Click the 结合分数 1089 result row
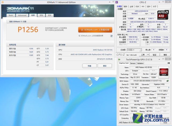Screen dimensions: 172x126 [21, 55]
